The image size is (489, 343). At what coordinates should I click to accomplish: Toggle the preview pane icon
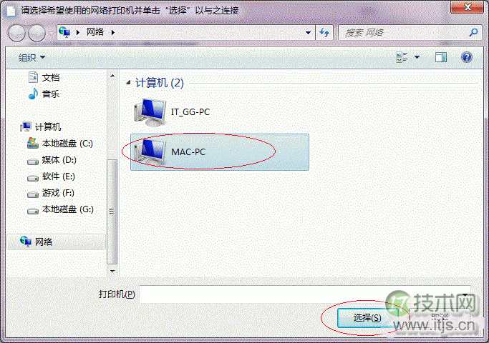(x=441, y=57)
